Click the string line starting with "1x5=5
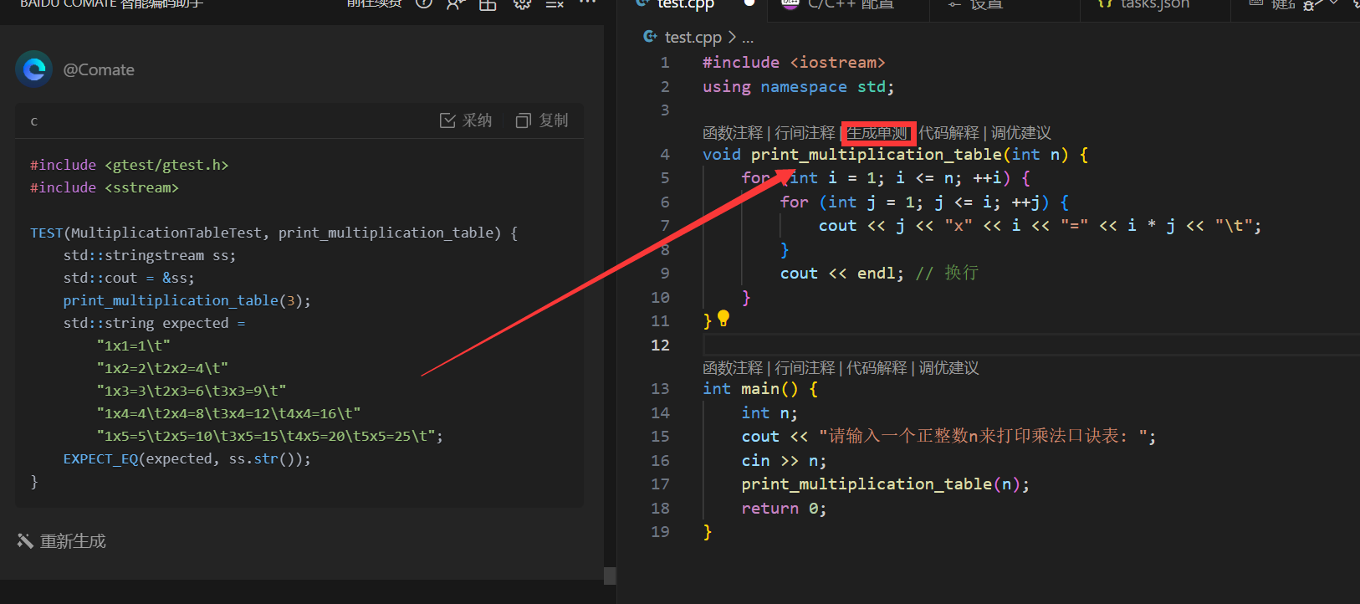 pyautogui.click(x=269, y=436)
